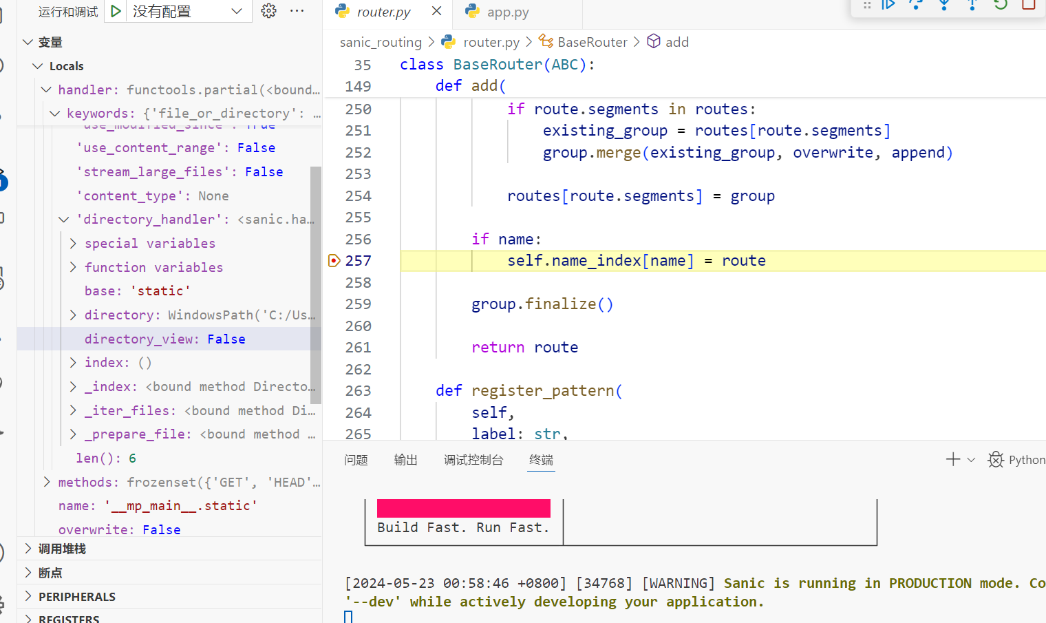
Task: Expand function variables
Action: pos(73,267)
